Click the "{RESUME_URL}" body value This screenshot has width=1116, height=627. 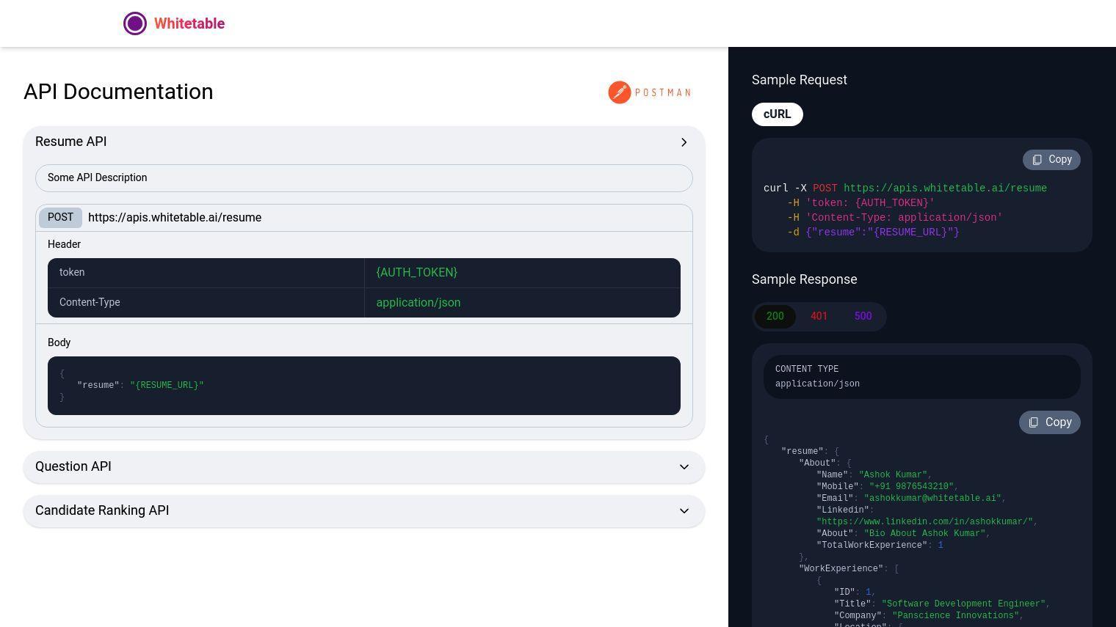[167, 386]
